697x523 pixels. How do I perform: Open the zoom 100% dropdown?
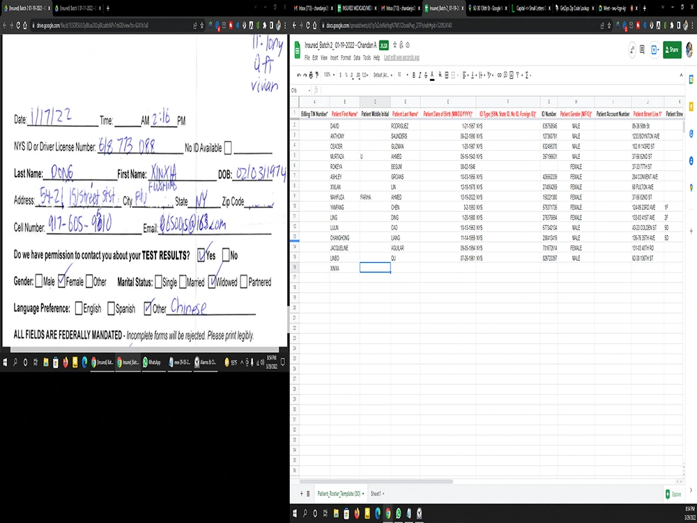click(330, 75)
